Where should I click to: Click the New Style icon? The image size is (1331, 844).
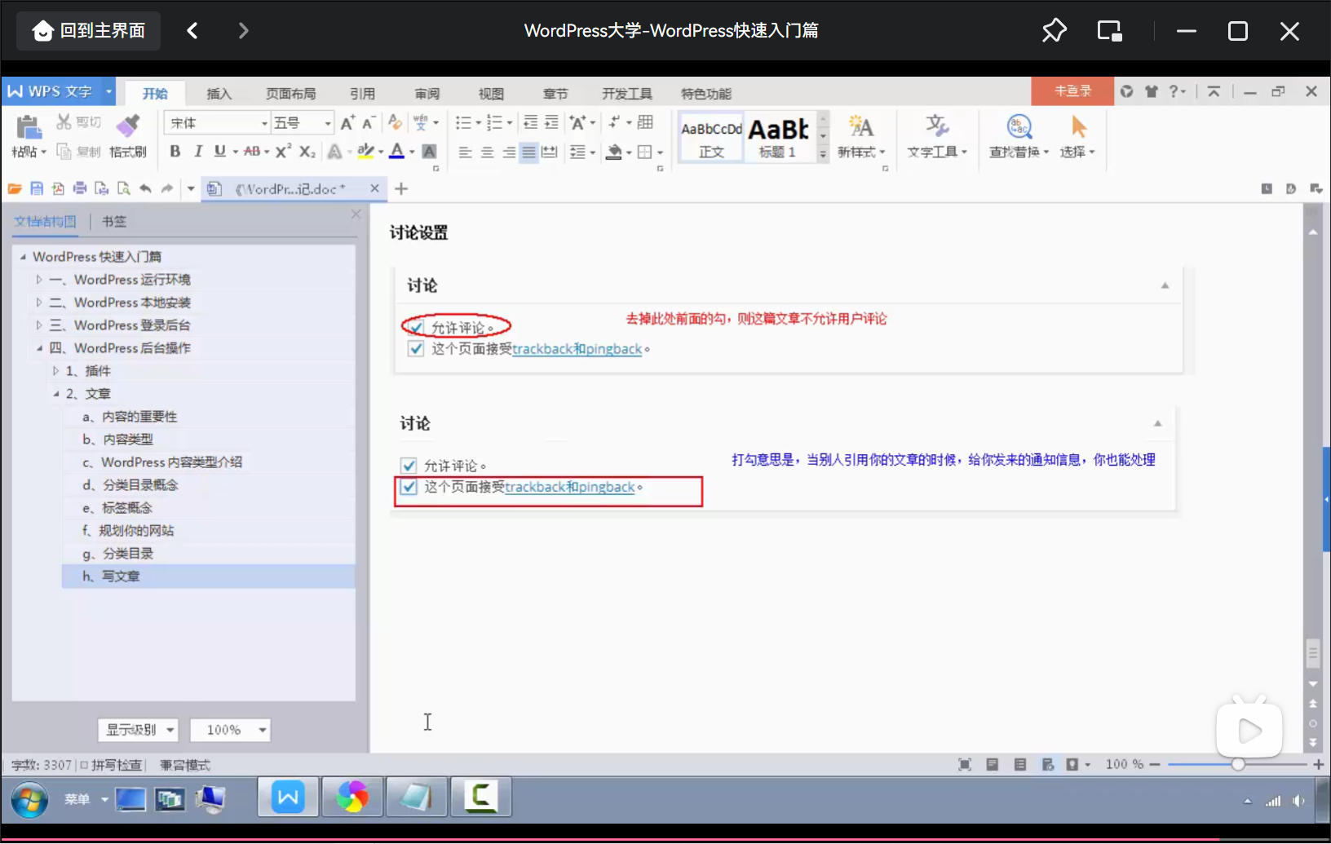[861, 126]
